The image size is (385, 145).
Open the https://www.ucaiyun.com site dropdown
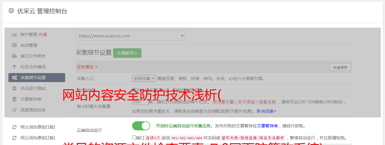[130, 36]
